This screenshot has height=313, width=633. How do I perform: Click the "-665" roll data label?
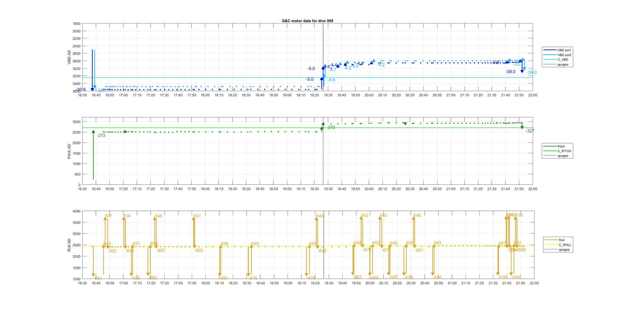(x=437, y=277)
